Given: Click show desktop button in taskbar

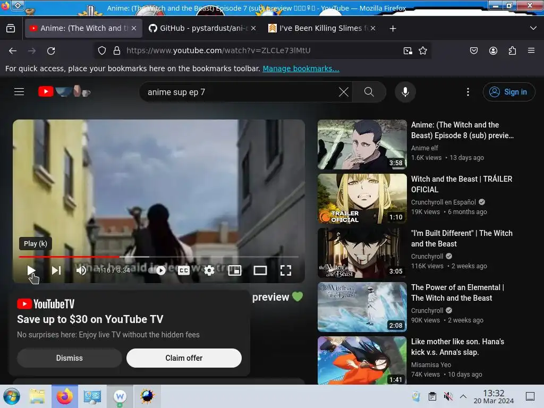Looking at the screenshot, I should (x=530, y=396).
